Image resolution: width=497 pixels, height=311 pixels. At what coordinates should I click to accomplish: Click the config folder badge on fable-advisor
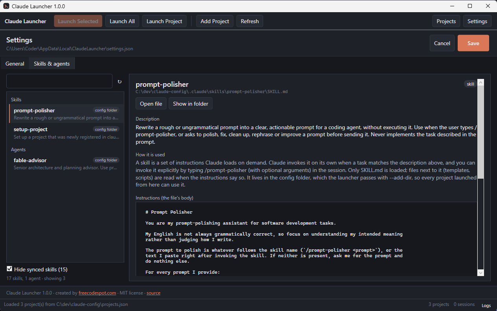coord(106,160)
